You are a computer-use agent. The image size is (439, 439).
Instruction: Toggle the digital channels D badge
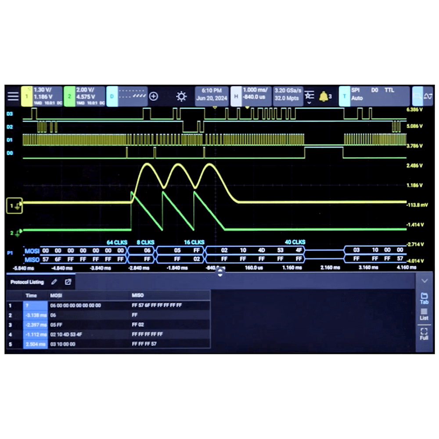click(112, 96)
